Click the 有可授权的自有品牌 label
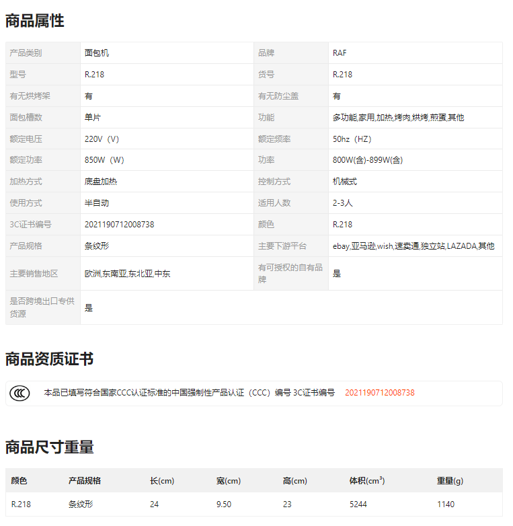This screenshot has height=526, width=513. coord(290,273)
